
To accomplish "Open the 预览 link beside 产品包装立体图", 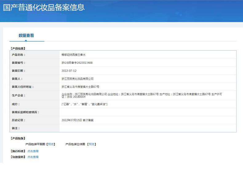I will tap(92, 144).
